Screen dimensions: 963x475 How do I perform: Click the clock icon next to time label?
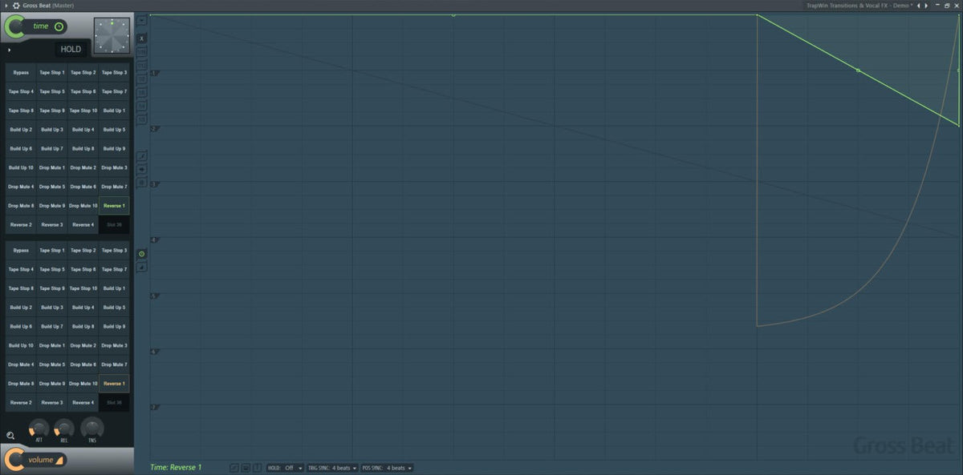click(x=59, y=26)
